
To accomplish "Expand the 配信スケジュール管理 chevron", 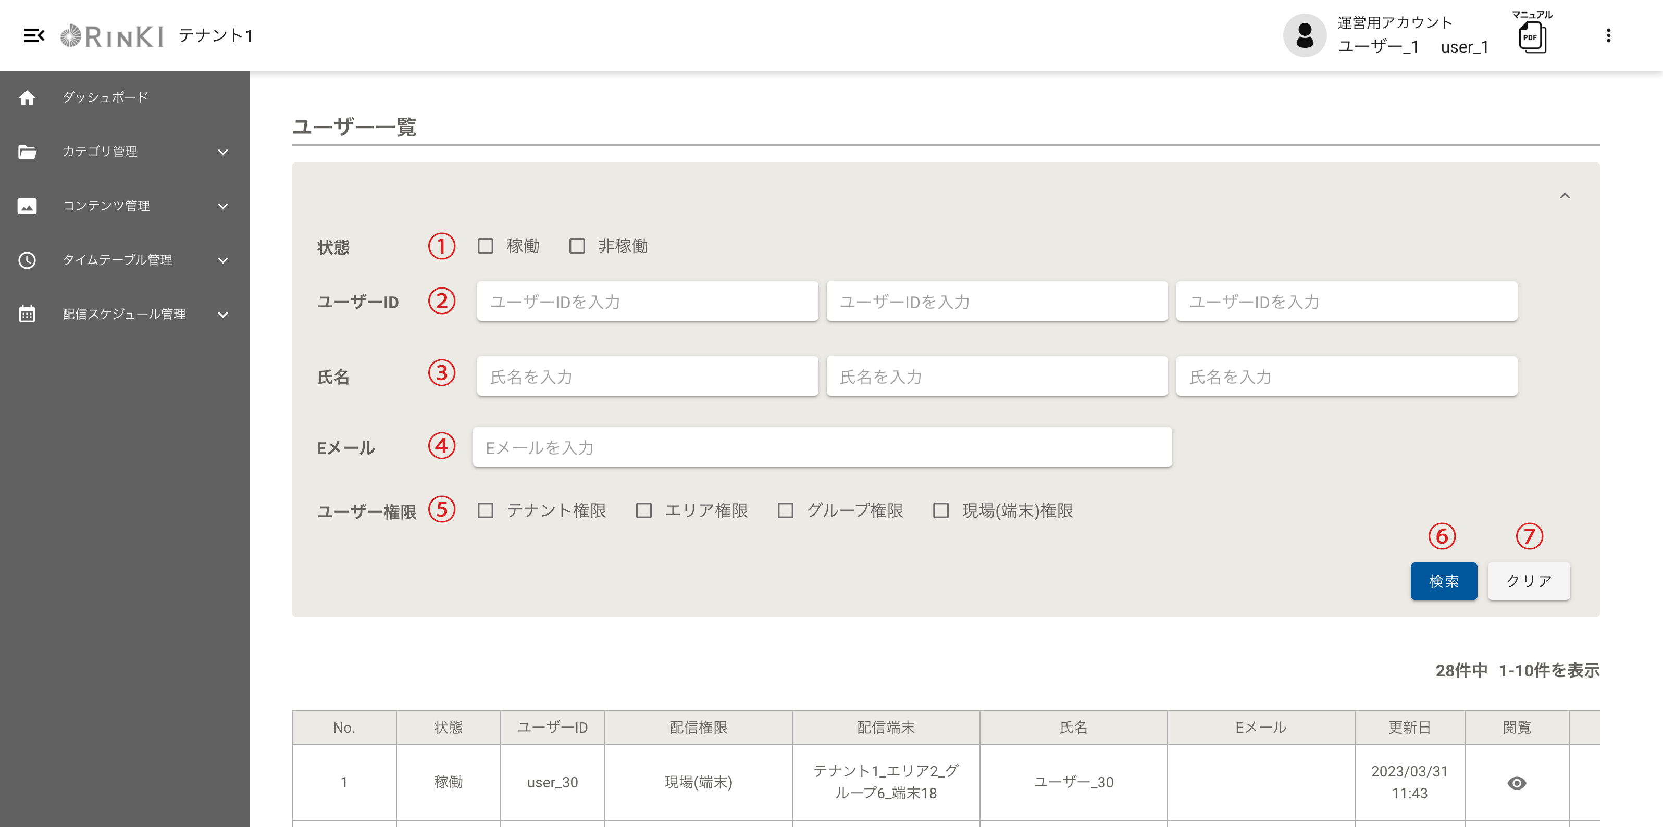I will [223, 314].
